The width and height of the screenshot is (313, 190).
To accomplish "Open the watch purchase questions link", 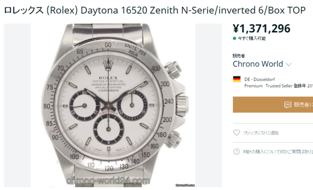I will tap(278, 152).
